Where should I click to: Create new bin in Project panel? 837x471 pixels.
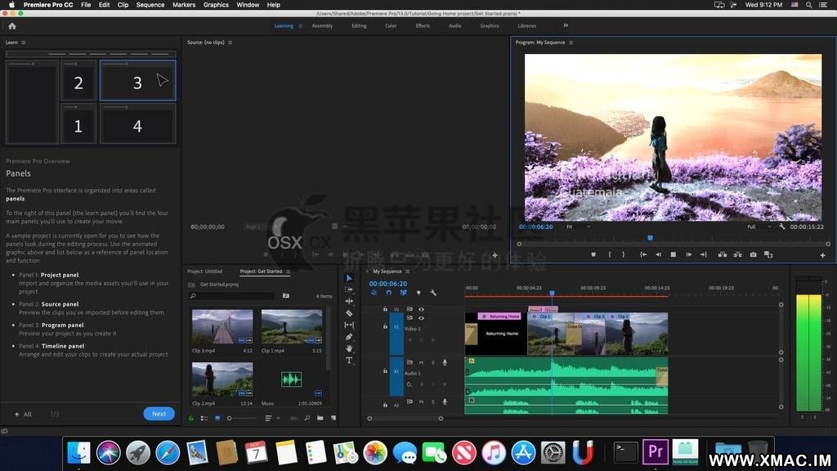click(x=320, y=418)
